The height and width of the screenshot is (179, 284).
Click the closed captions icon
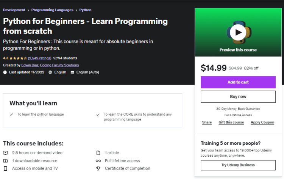[72, 73]
